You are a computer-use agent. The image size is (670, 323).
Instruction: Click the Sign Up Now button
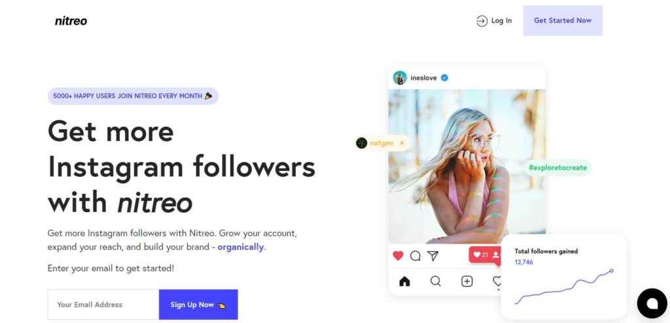[198, 305]
